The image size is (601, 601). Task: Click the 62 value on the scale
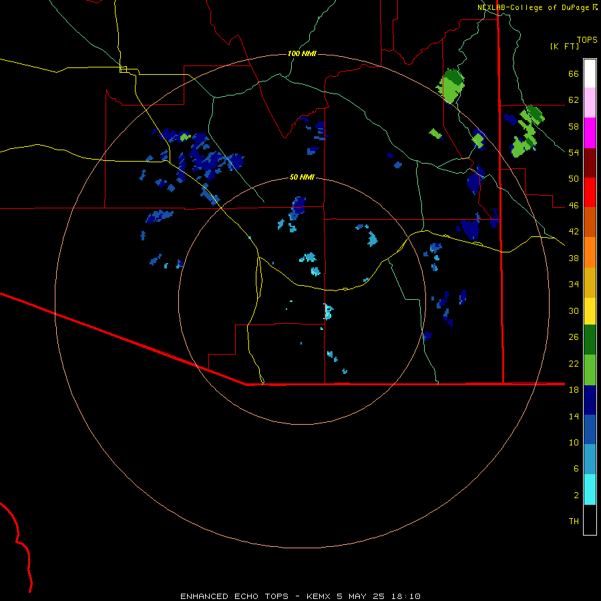[574, 100]
